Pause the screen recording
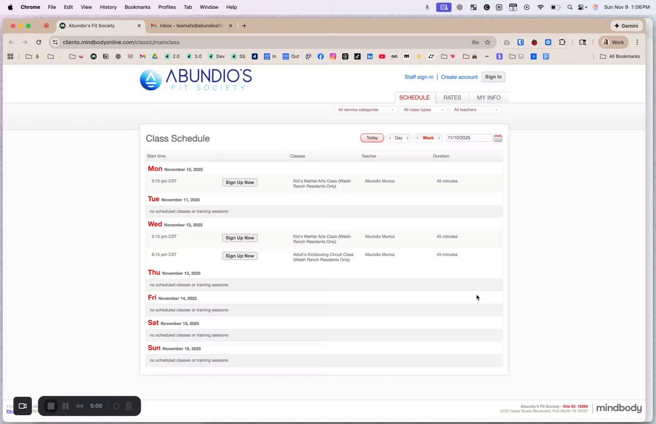Viewport: 656px width, 424px height. 66,406
